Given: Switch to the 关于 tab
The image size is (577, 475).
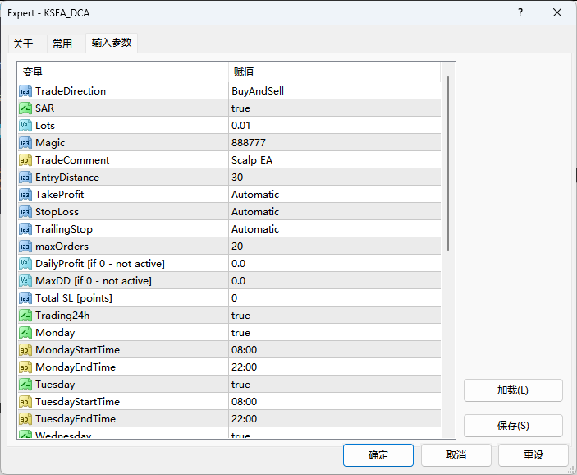Looking at the screenshot, I should pyautogui.click(x=23, y=44).
